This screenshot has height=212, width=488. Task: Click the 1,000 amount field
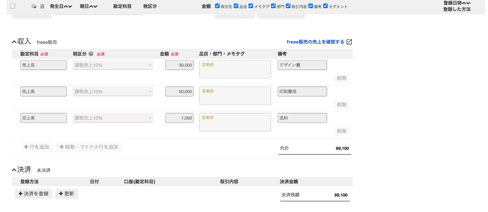pos(180,118)
